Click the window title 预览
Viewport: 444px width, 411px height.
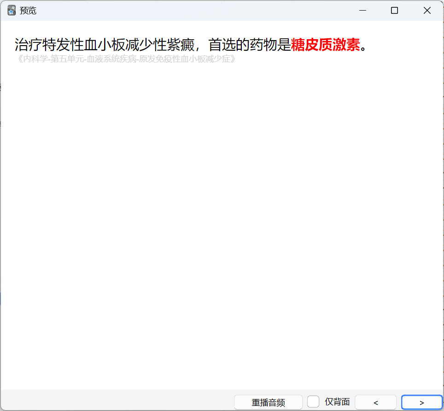click(x=28, y=11)
